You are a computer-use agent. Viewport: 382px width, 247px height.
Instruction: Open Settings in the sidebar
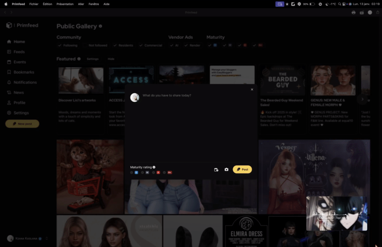[x=18, y=113]
